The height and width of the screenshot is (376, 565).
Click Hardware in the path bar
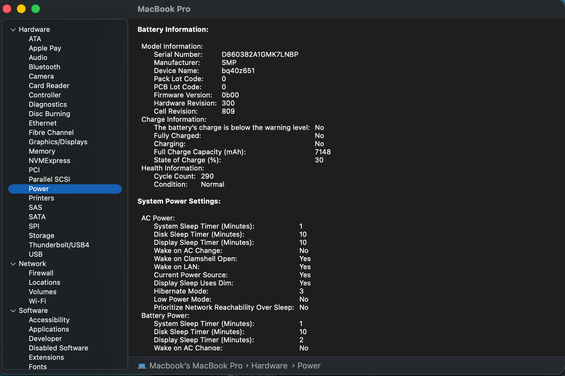(269, 366)
